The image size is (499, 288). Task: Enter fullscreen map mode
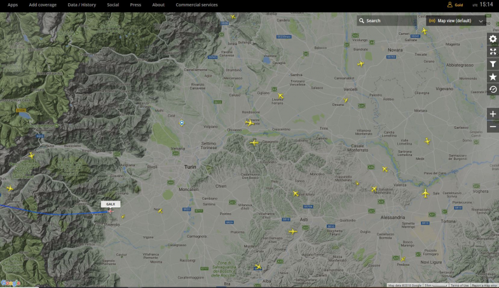493,51
